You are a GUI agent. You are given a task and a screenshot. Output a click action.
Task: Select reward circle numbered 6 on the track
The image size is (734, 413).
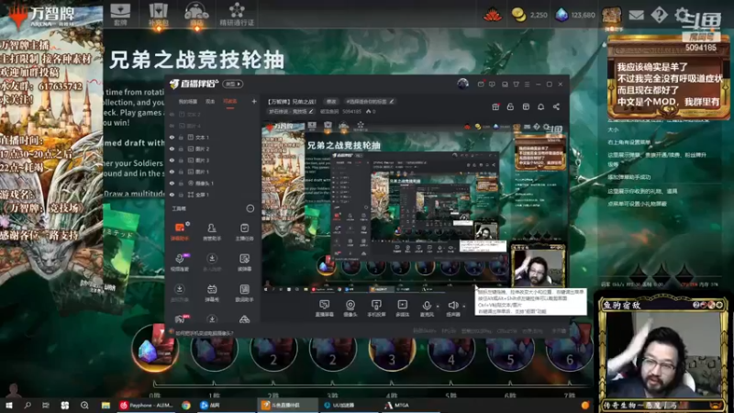pos(569,351)
